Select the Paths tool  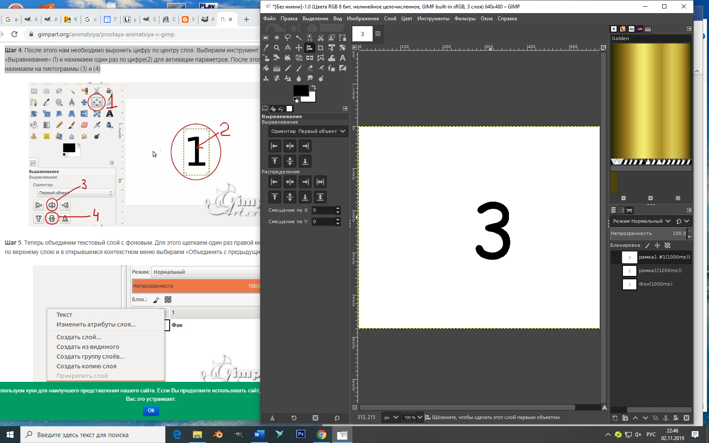coord(343,38)
